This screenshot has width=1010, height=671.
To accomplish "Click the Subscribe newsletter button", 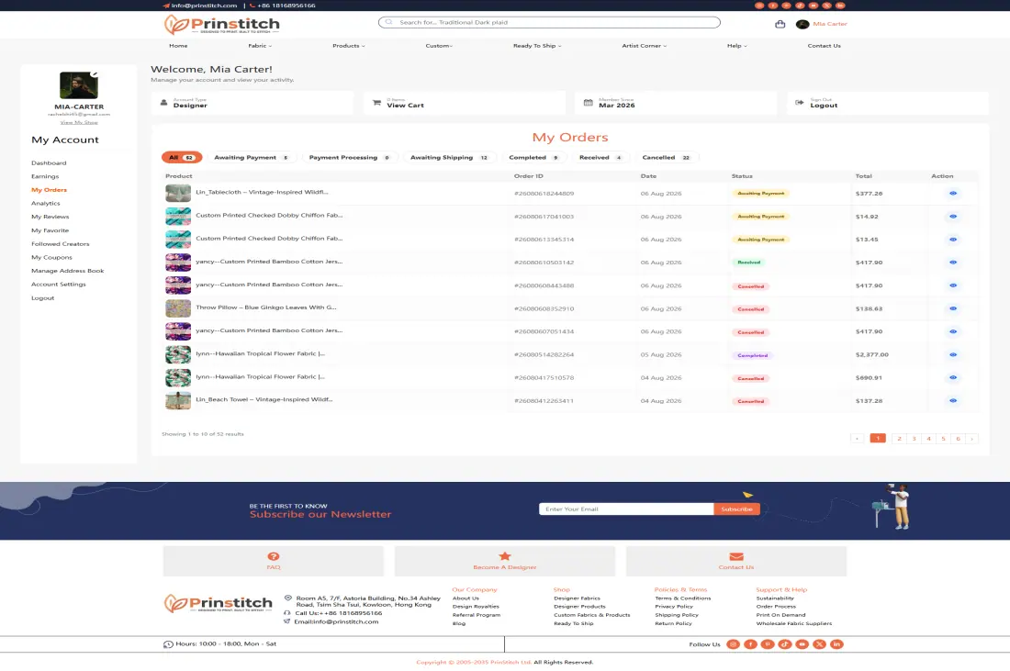I will 737,509.
